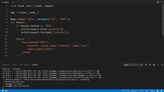Click the 'return' keyword on line 11
Image resolution: width=164 pixels, height=92 pixels.
pos(20,39)
